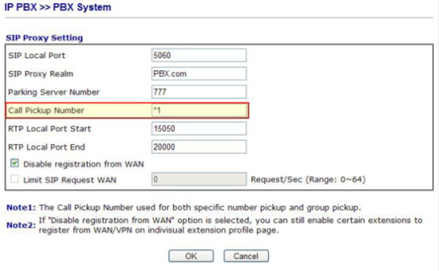Click the 'Note1:' label
Image resolution: width=439 pixels, height=271 pixels.
point(21,207)
